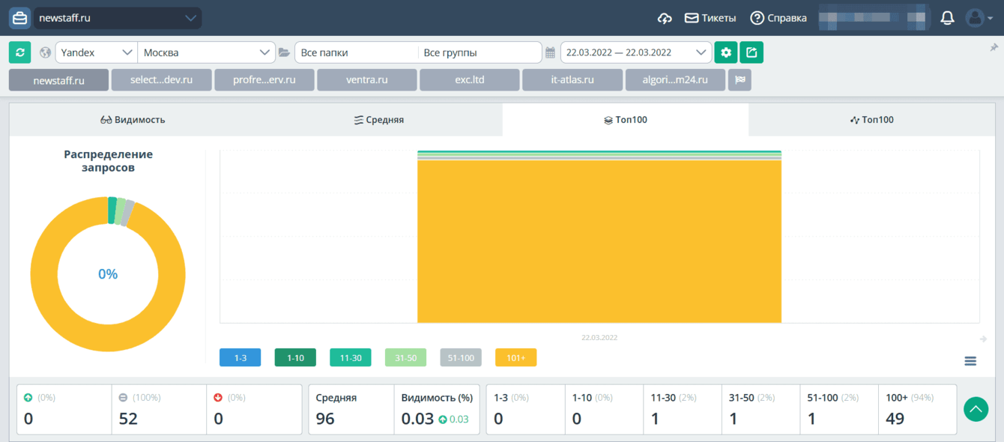The width and height of the screenshot is (1004, 442).
Task: Toggle the 1-3 legend series
Action: [240, 358]
